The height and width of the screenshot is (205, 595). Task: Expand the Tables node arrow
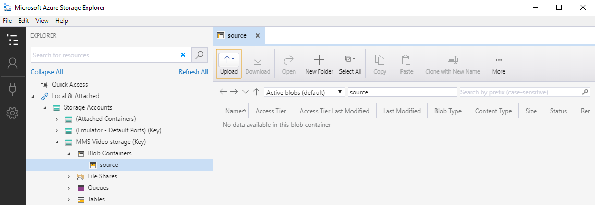point(69,199)
